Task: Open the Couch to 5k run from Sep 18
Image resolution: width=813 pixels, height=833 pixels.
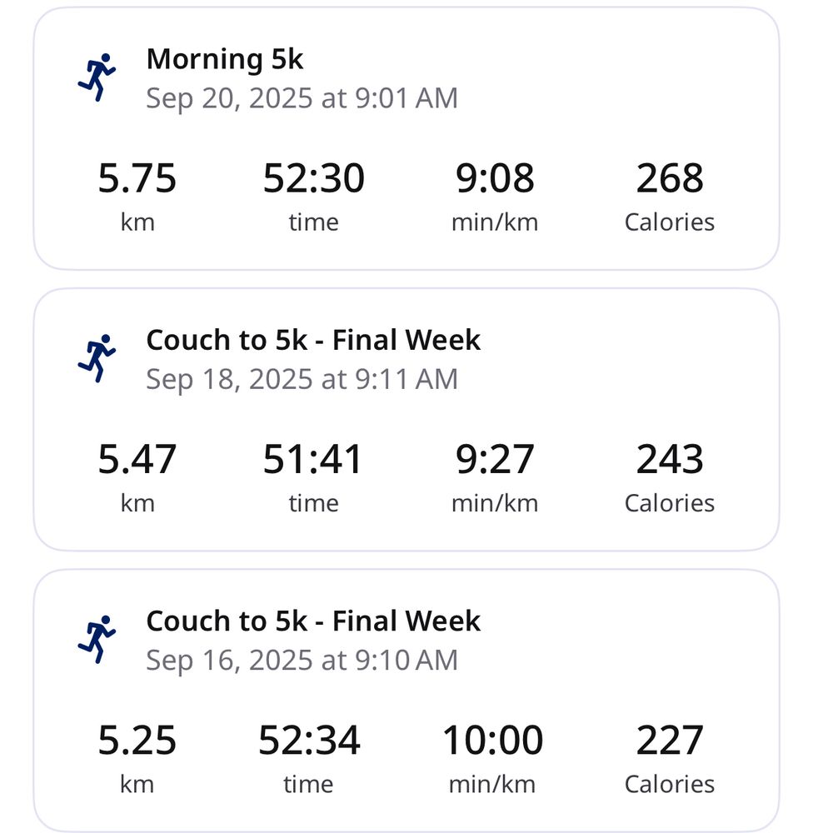Action: [313, 340]
